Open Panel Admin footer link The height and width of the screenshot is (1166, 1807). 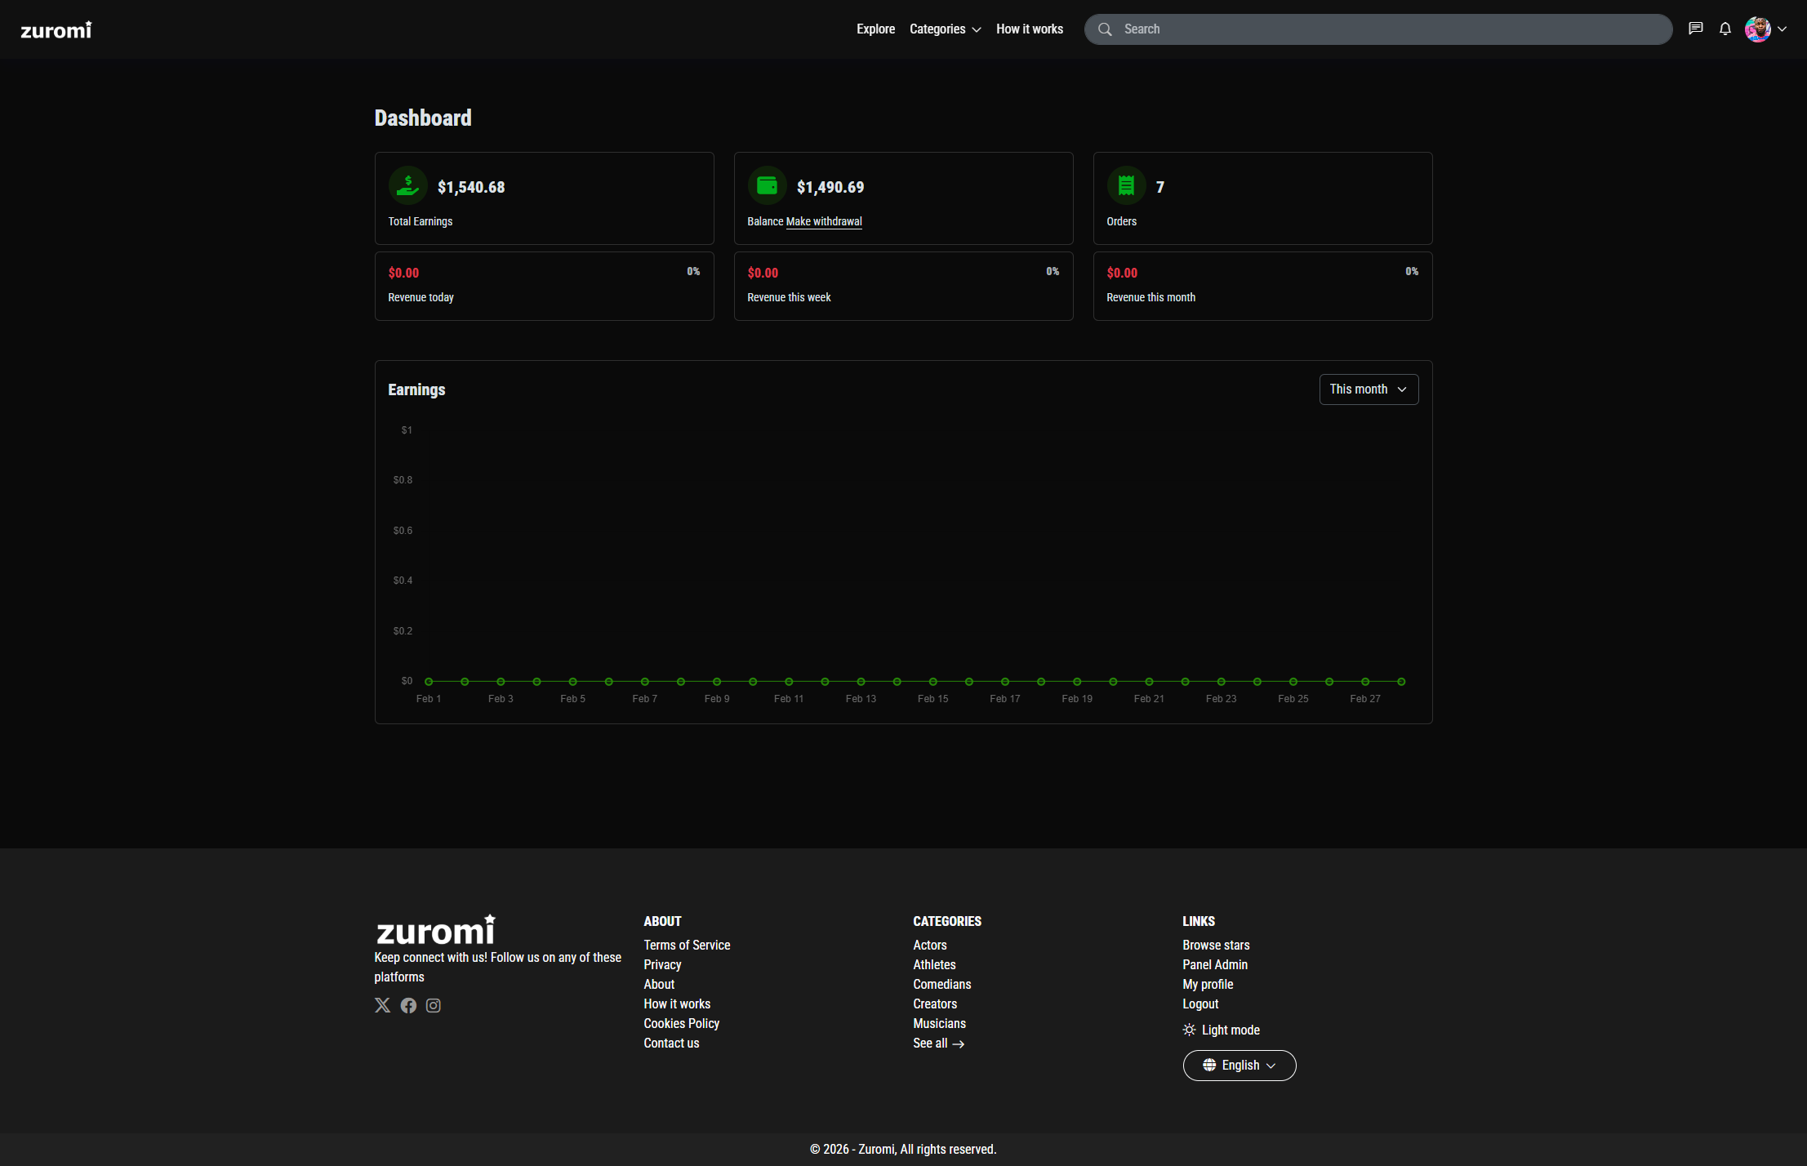1214,964
